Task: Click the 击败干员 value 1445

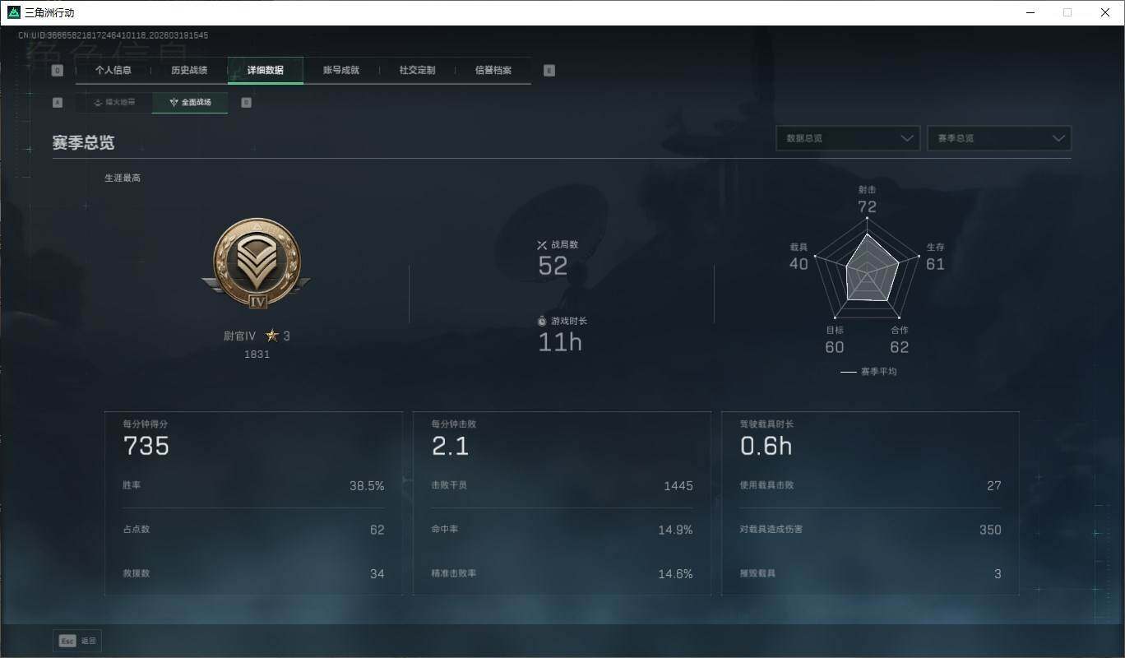Action: tap(678, 486)
